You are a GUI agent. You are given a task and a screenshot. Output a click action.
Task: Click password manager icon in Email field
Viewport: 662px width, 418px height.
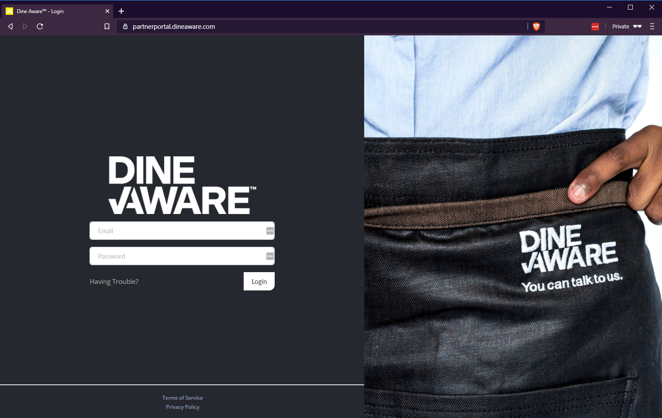point(270,231)
